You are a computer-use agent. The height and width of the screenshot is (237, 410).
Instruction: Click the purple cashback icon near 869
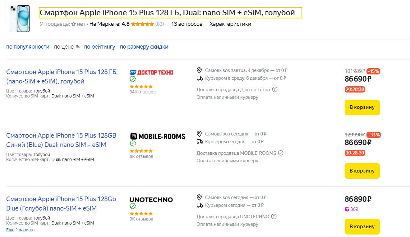(x=347, y=209)
